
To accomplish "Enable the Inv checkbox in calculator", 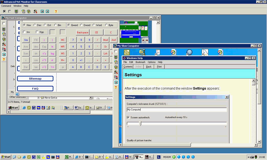I will (24, 32).
